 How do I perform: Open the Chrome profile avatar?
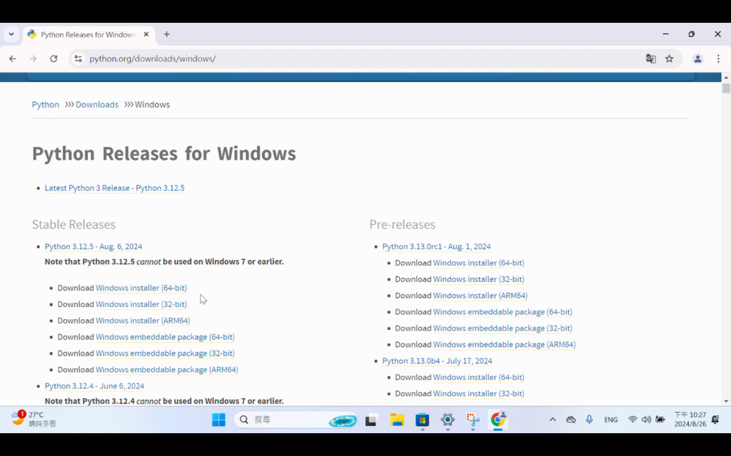[x=697, y=58]
